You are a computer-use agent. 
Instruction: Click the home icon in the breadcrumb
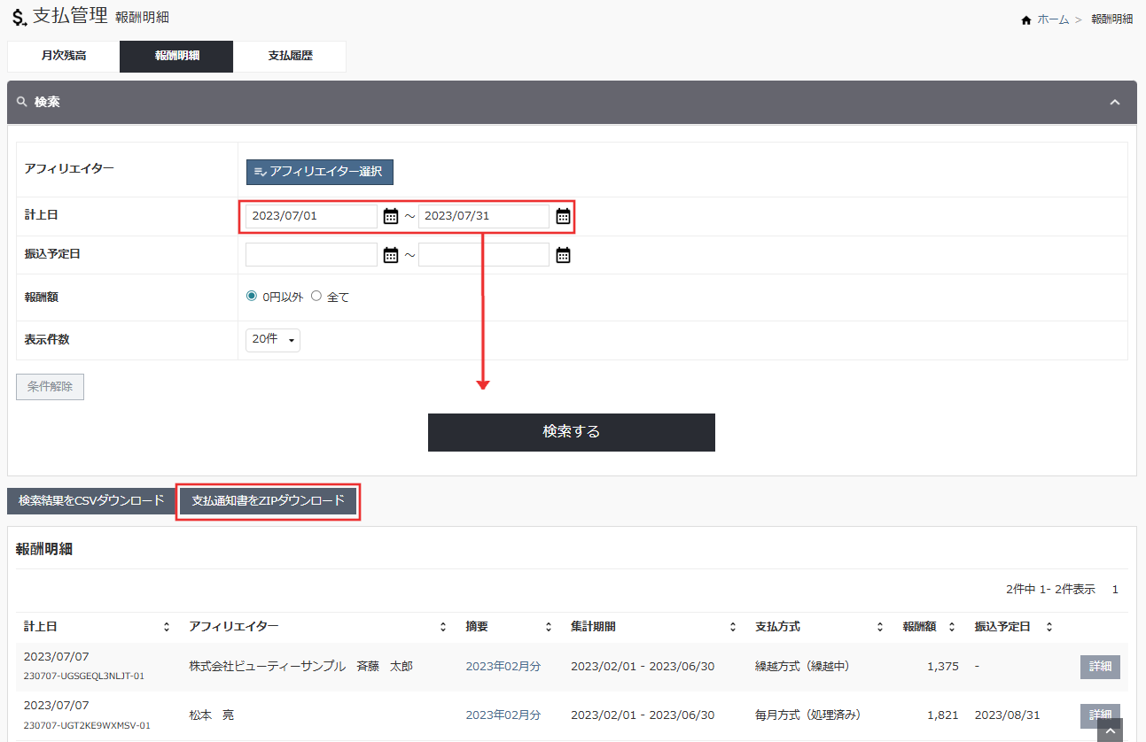click(x=1025, y=18)
